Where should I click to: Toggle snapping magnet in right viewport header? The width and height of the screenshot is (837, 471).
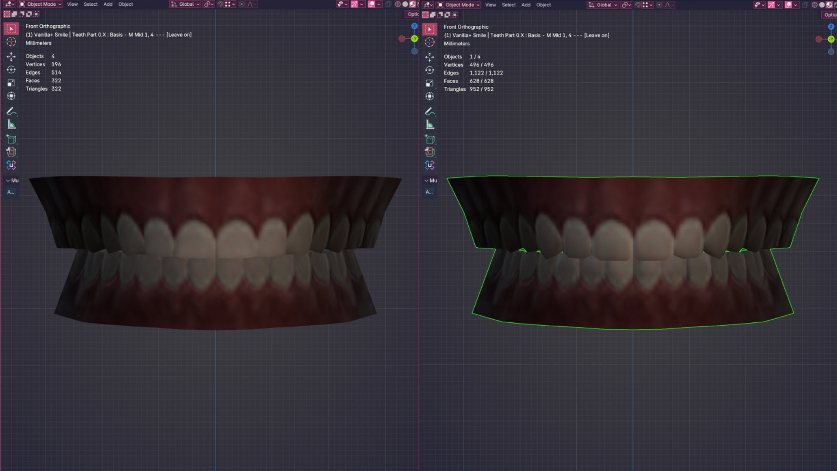click(x=638, y=5)
